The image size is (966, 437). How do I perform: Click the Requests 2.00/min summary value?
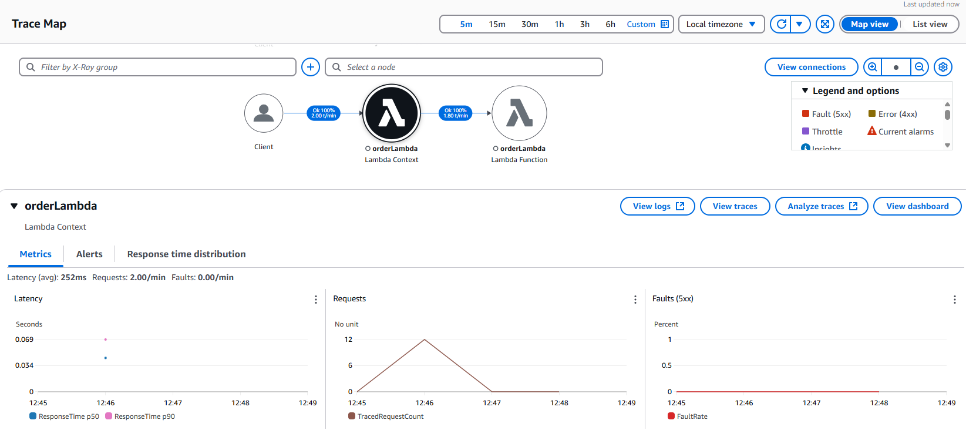pyautogui.click(x=147, y=277)
